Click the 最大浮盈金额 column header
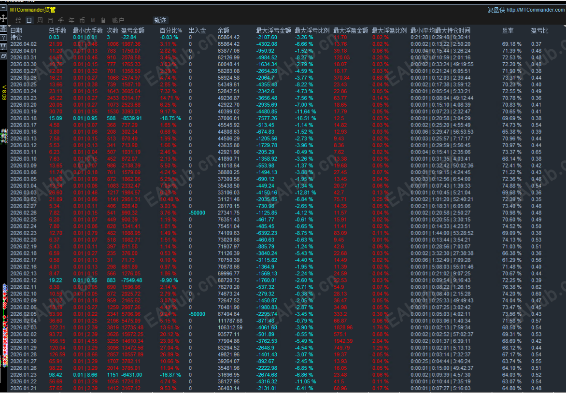The width and height of the screenshot is (566, 393). pyautogui.click(x=351, y=31)
